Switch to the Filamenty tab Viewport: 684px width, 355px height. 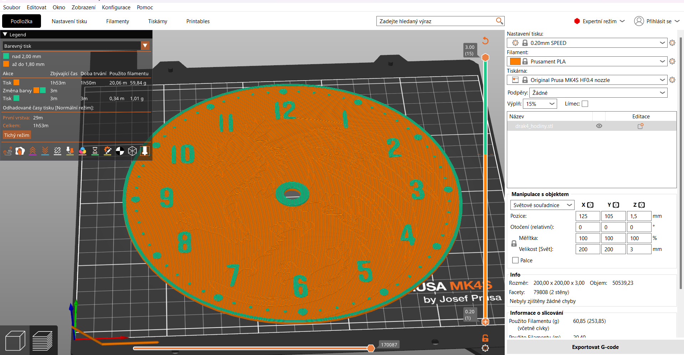tap(118, 21)
